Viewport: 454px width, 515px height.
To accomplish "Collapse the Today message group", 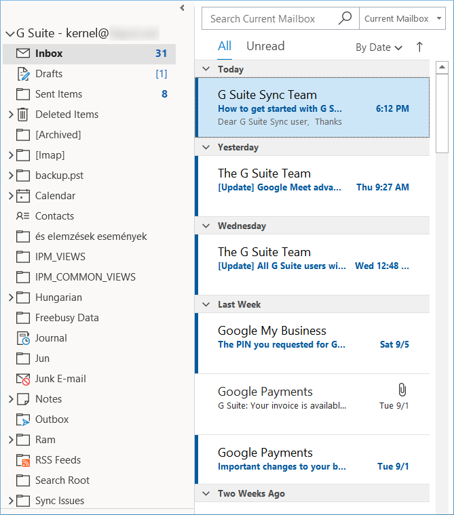I will tap(206, 69).
